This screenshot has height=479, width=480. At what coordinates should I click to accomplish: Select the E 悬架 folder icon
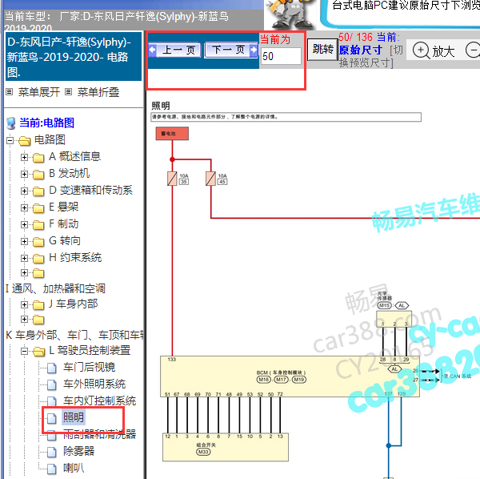[38, 208]
